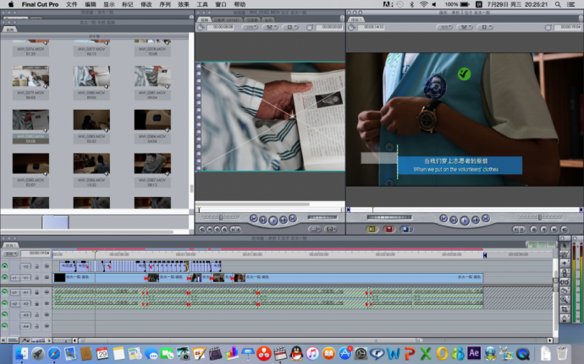Select the Crop tool in tool palette

click(565, 309)
